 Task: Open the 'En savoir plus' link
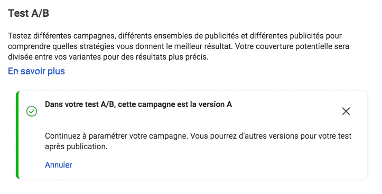pyautogui.click(x=36, y=71)
